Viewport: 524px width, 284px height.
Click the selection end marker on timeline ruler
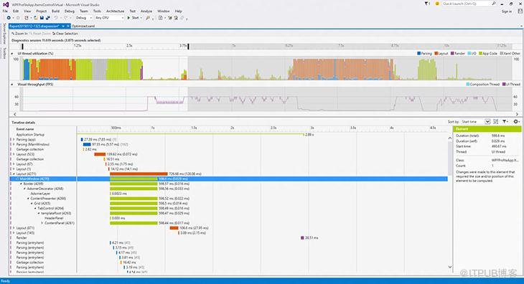[188, 47]
